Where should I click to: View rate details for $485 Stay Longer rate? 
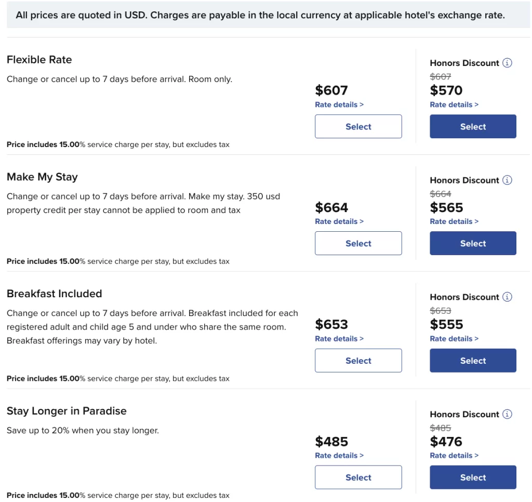click(339, 456)
